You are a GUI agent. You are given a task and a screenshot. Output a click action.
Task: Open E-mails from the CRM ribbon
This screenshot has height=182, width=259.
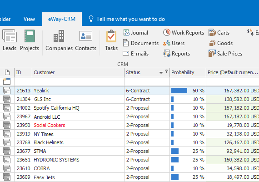[x=135, y=53]
